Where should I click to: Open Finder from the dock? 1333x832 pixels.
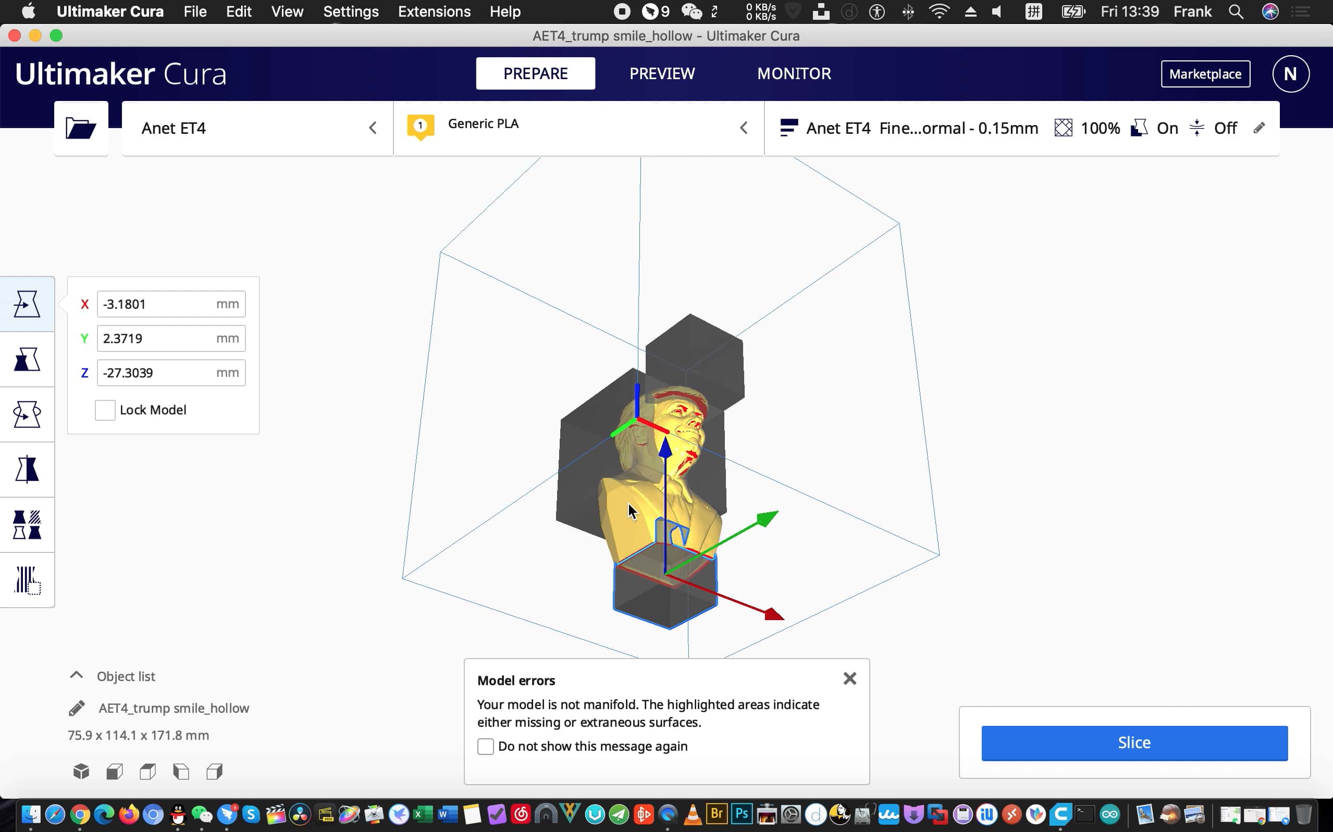click(31, 814)
